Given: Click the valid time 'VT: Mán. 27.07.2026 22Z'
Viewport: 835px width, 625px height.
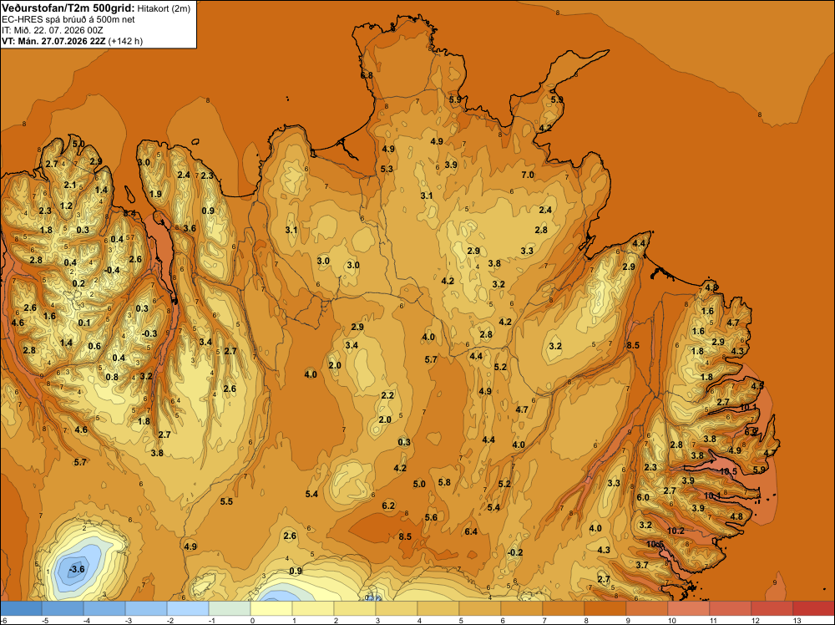Looking at the screenshot, I should pos(53,41).
